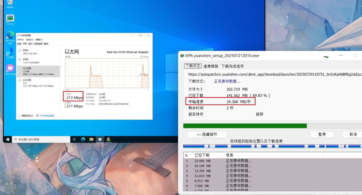
Task: Select the 下载完成选项 tab
Action: tap(232, 66)
